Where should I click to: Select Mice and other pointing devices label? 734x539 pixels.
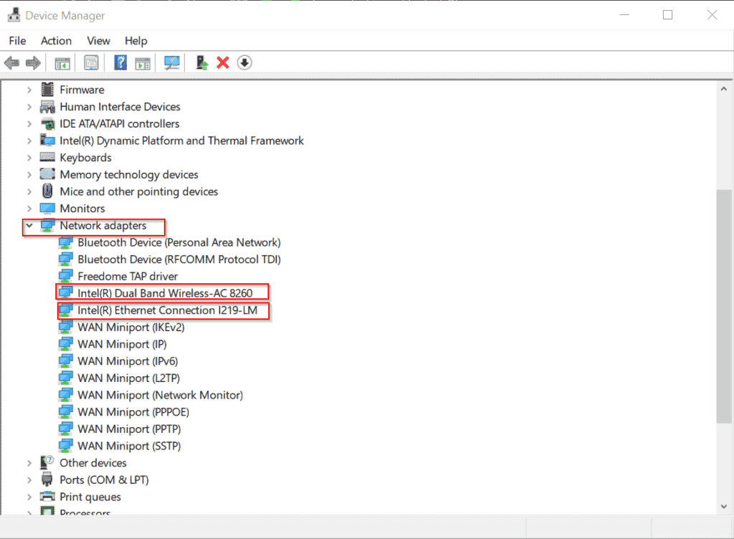[138, 191]
